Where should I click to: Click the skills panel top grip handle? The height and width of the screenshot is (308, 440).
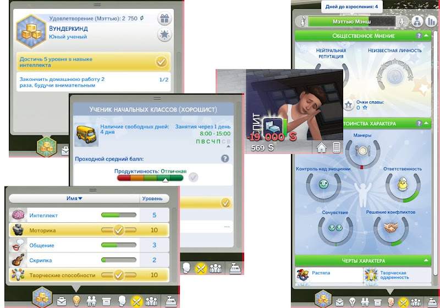pos(93,190)
